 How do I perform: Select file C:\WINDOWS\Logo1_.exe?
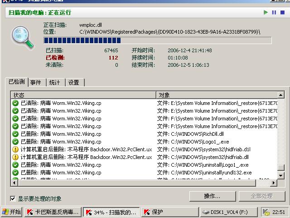point(193,142)
